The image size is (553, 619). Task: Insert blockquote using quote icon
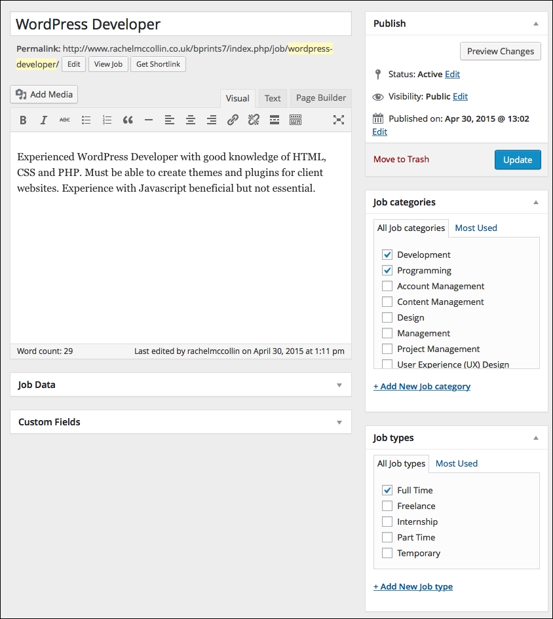tap(128, 120)
